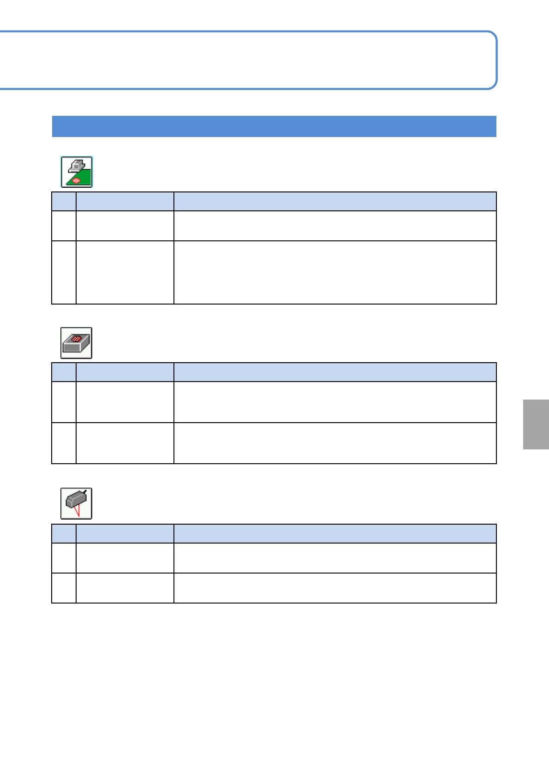Click the gray laser sensor icon with red beam
Image resolution: width=549 pixels, height=777 pixels.
(x=77, y=503)
